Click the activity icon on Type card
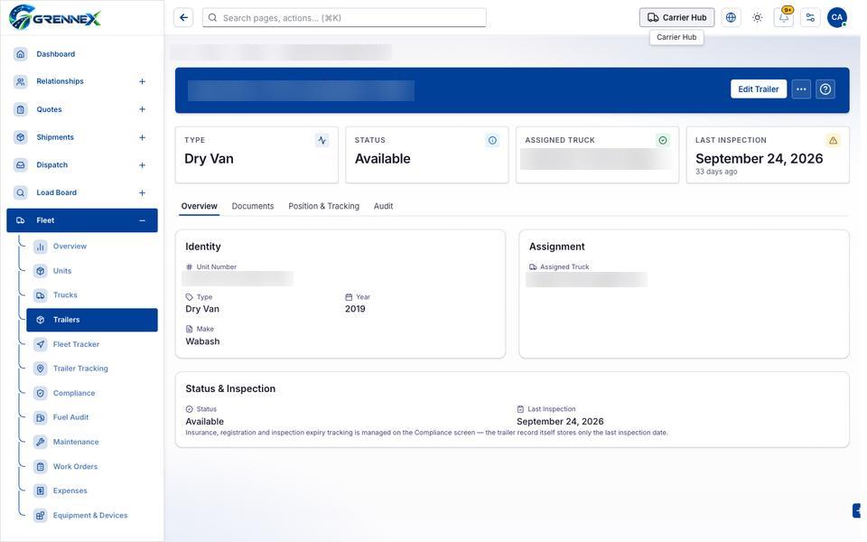 tap(322, 141)
